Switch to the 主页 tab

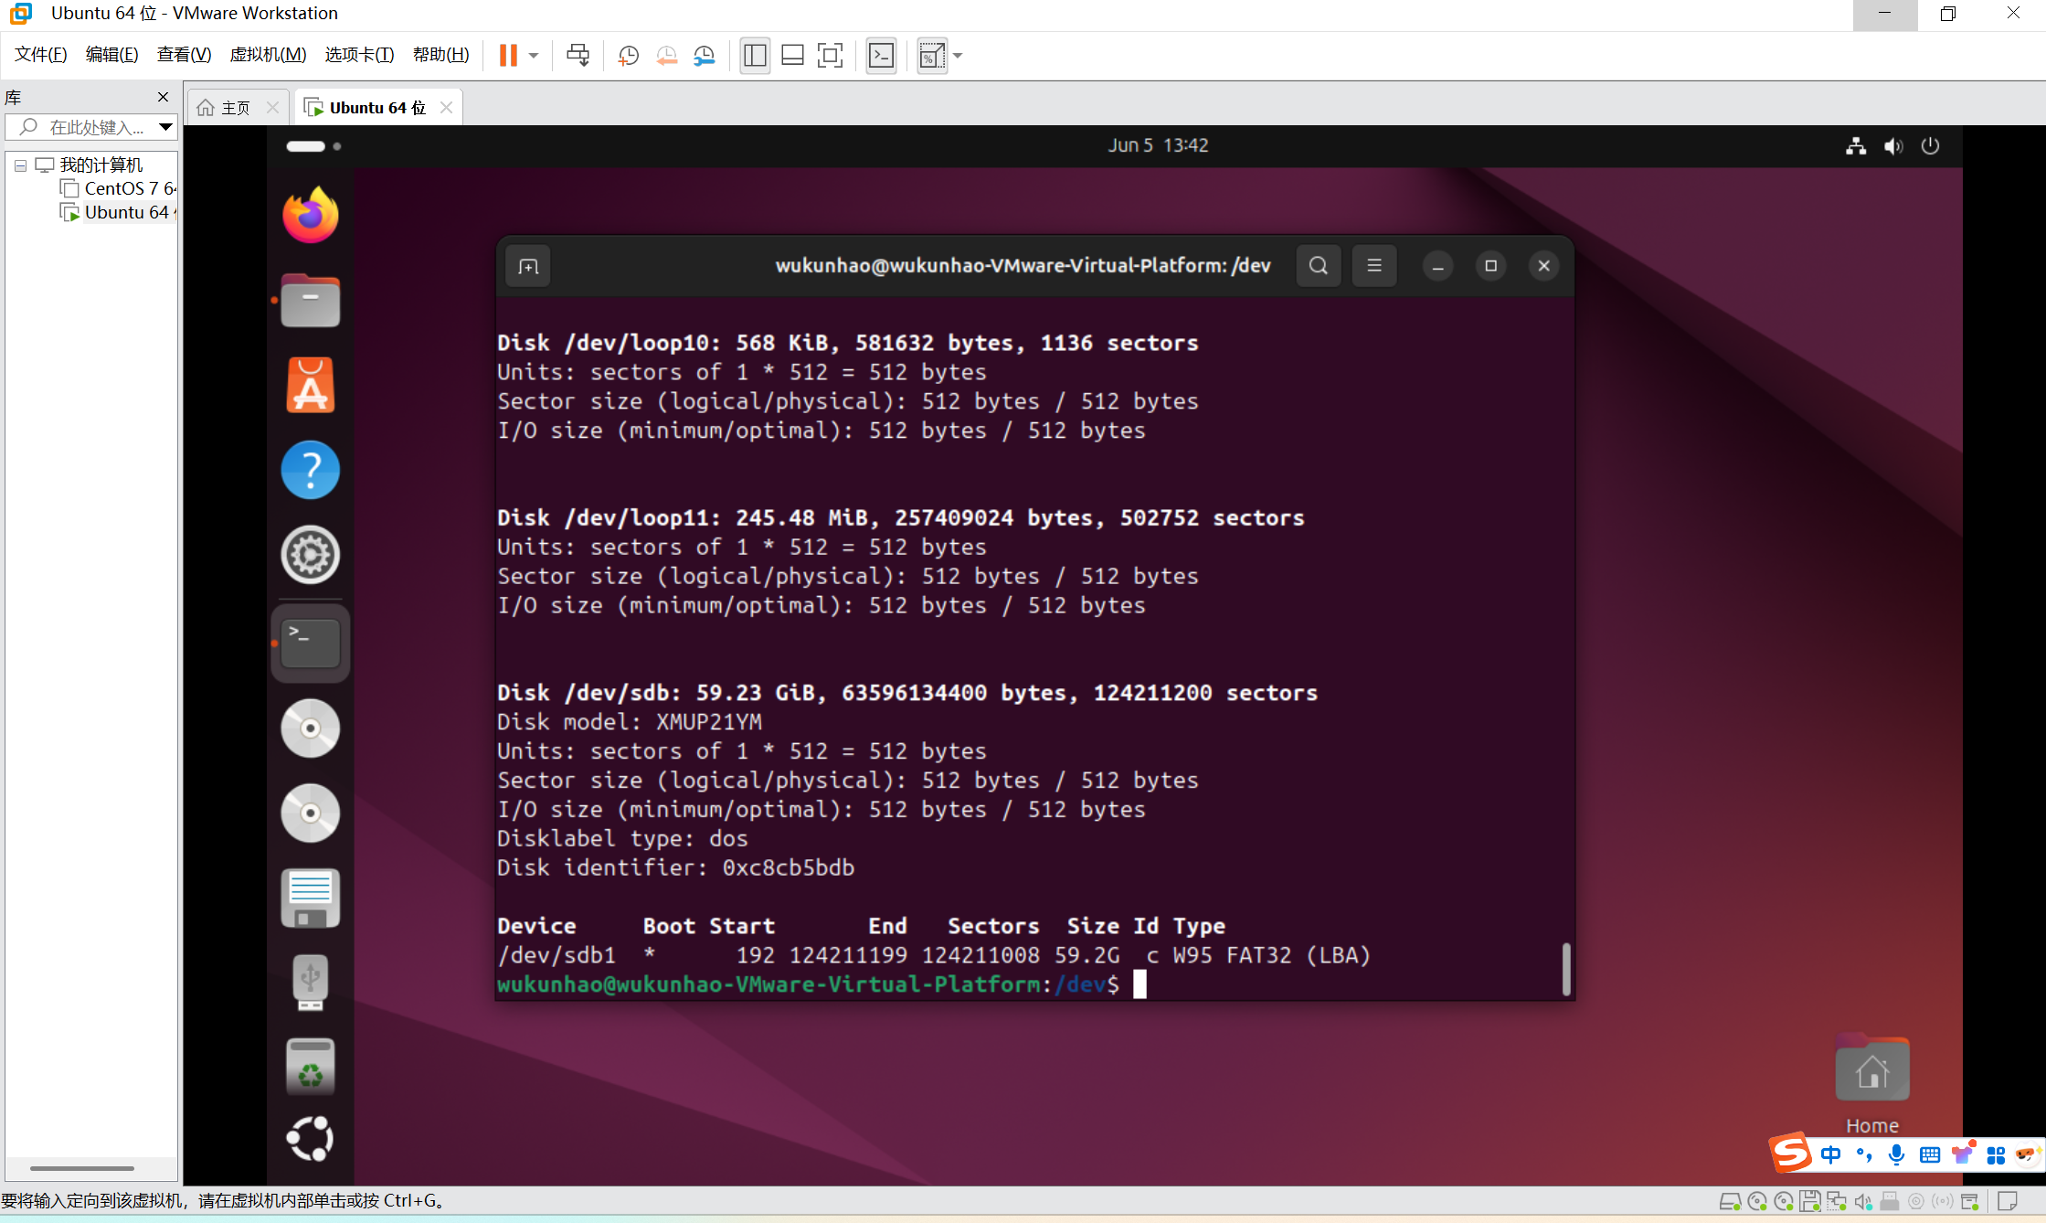[235, 108]
